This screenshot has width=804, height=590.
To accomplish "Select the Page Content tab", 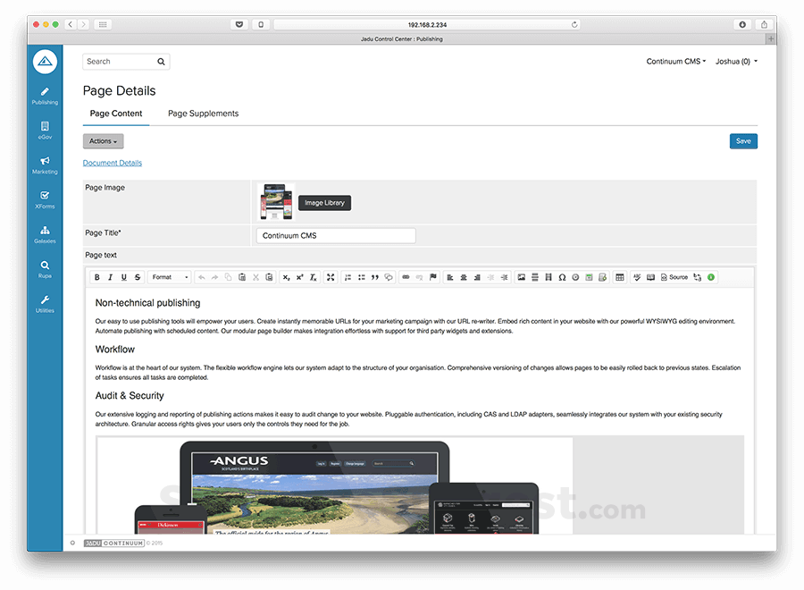I will coord(116,114).
